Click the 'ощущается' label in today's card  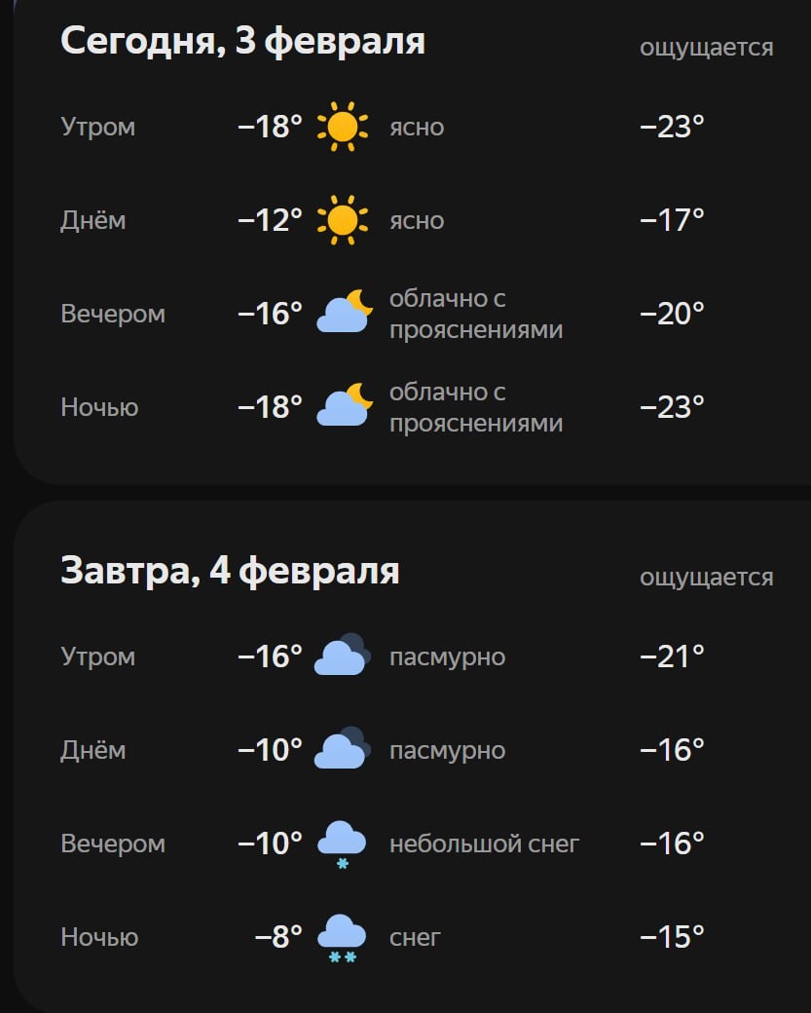tap(706, 47)
